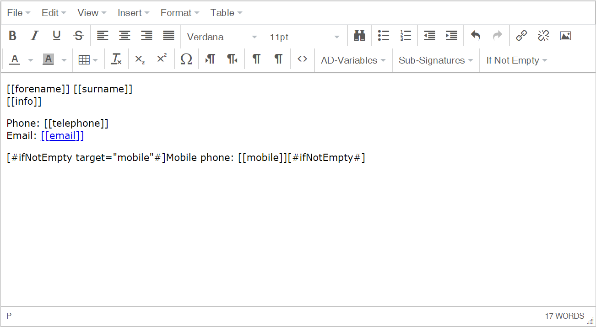Place cursor in [[telephone]] text
596x327 pixels.
(x=76, y=123)
